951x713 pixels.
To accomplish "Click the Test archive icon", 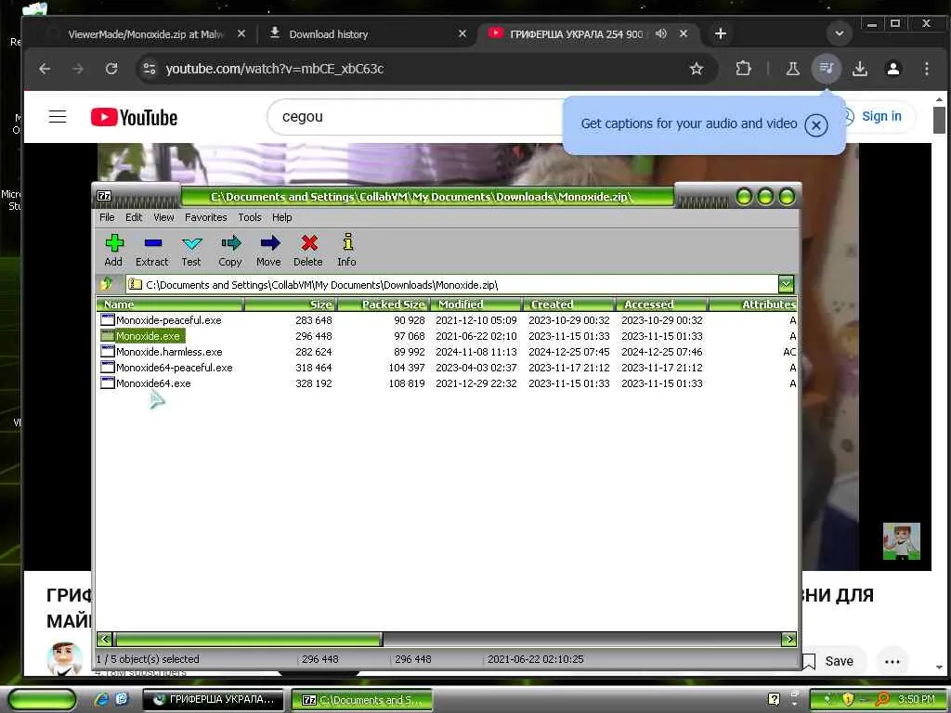I will click(x=191, y=251).
